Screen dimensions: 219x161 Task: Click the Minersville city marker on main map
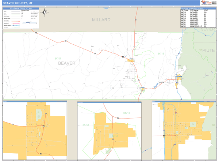pyautogui.click(x=142, y=89)
